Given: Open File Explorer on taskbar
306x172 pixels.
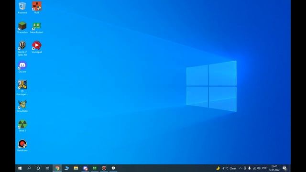Looking at the screenshot, I should click(76, 168).
